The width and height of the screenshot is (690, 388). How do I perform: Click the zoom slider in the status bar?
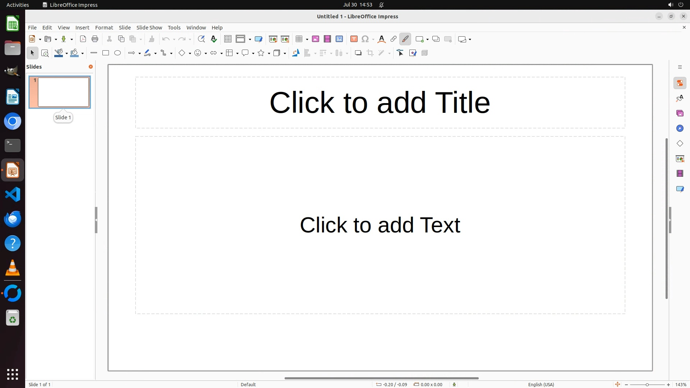pyautogui.click(x=647, y=385)
